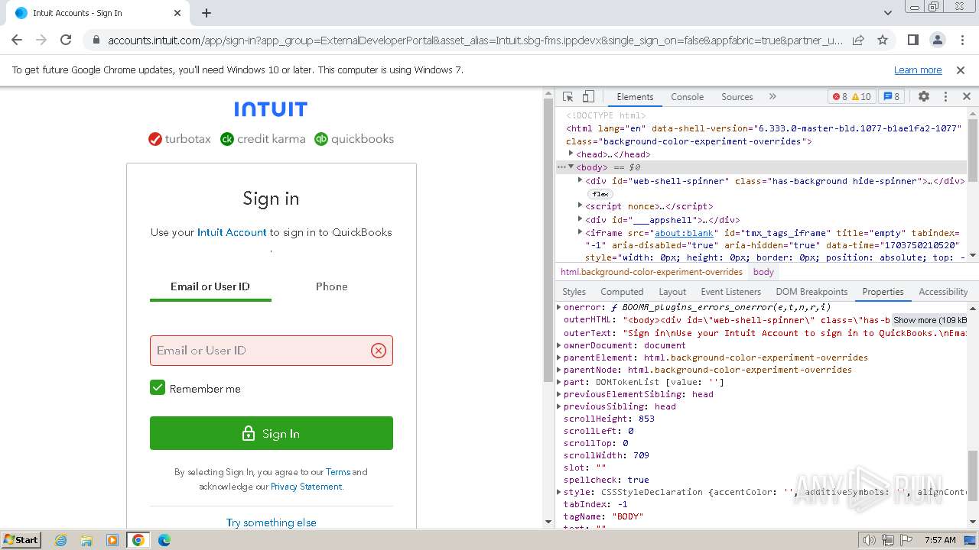Show more of the outerHTML value
979x550 pixels.
pyautogui.click(x=929, y=320)
